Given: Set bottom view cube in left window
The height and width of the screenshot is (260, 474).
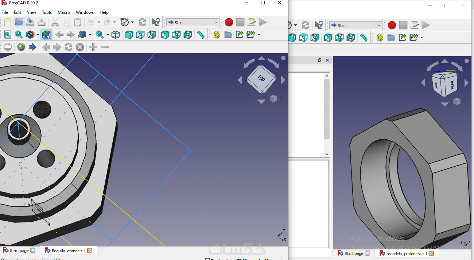Looking at the screenshot, I should pyautogui.click(x=176, y=35).
